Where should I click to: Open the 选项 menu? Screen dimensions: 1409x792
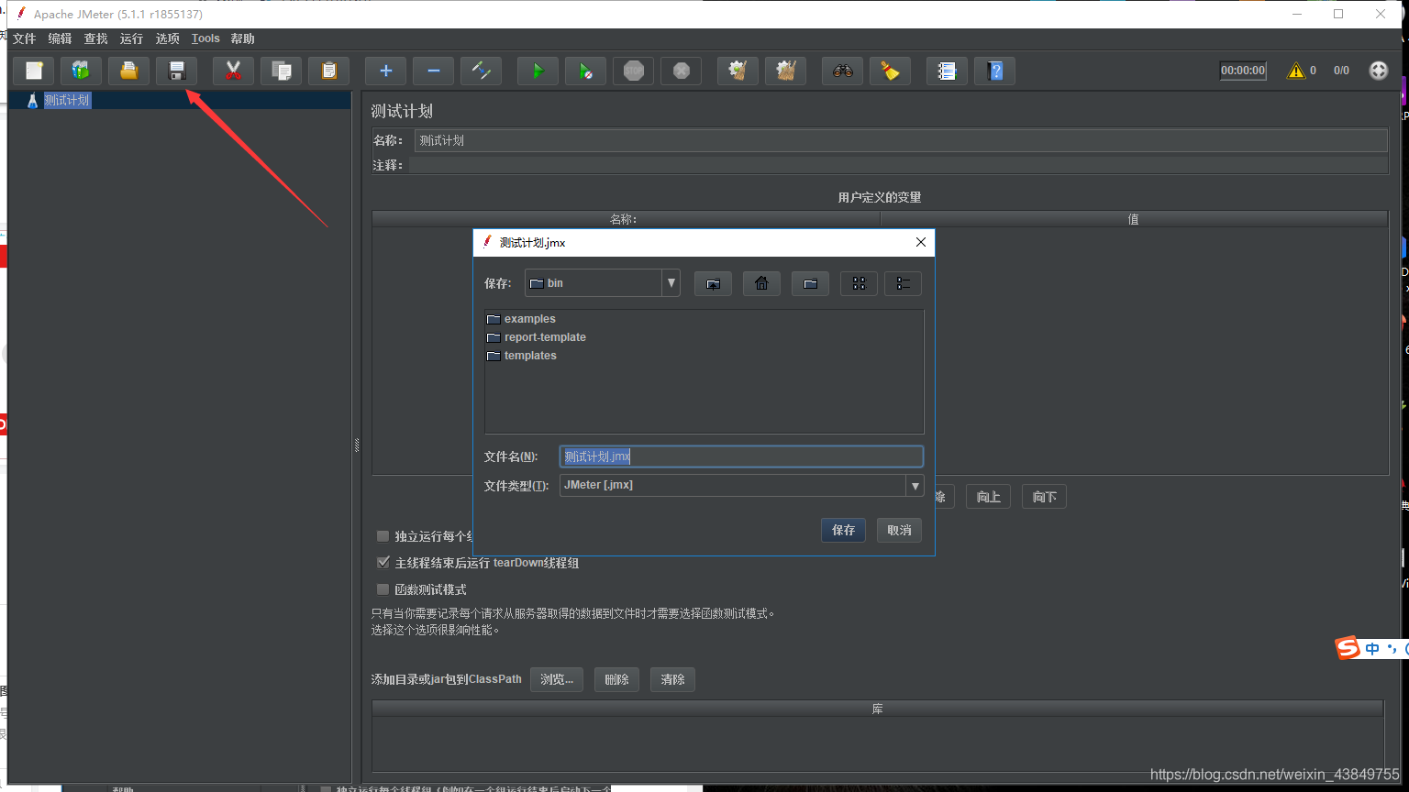(x=167, y=38)
